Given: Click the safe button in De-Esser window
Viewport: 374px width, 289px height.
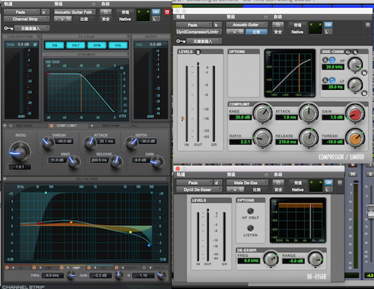Looking at the screenshot, I should [278, 189].
